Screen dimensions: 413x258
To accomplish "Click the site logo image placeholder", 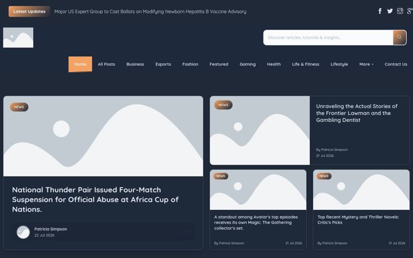I will pyautogui.click(x=18, y=38).
